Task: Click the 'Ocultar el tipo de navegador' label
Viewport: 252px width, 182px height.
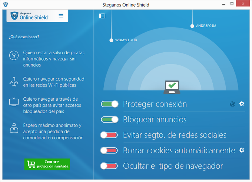Action: click(173, 166)
